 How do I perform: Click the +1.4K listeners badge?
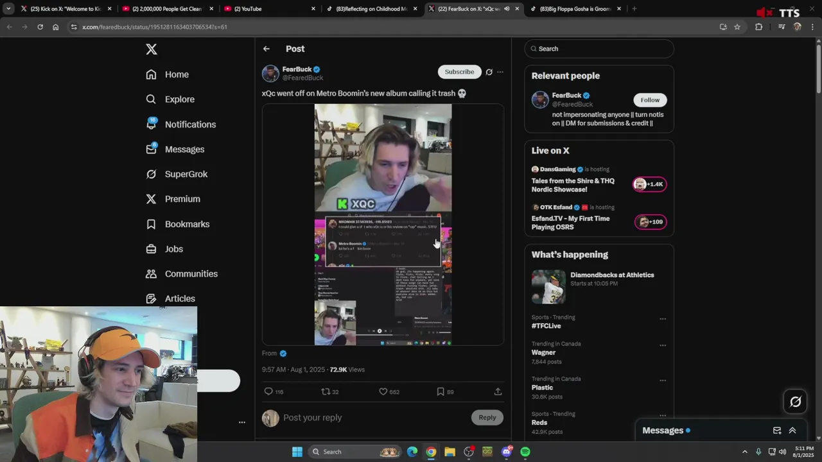click(x=650, y=184)
